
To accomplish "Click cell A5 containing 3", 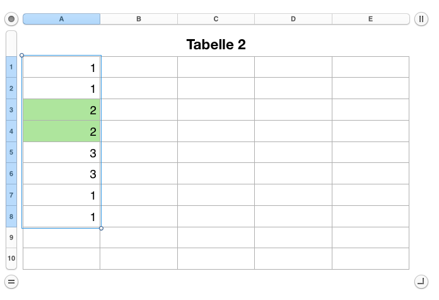I will pos(61,153).
